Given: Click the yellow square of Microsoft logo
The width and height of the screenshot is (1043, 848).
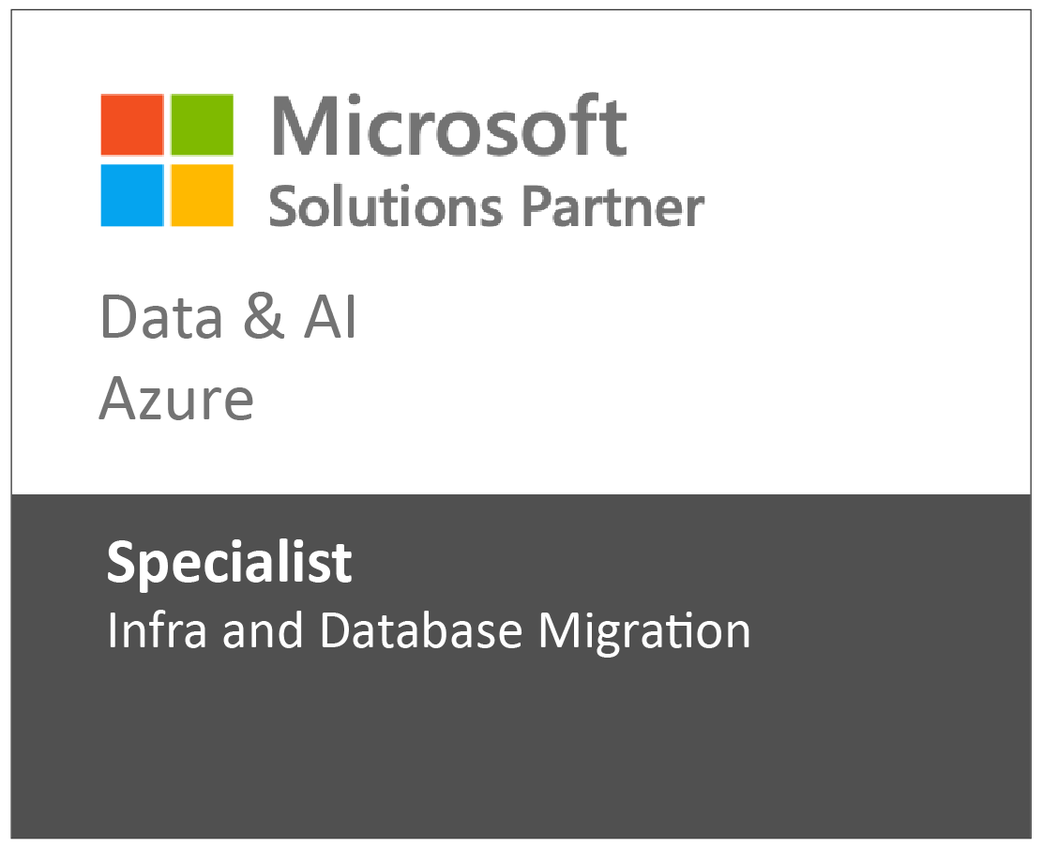Looking at the screenshot, I should [x=203, y=195].
